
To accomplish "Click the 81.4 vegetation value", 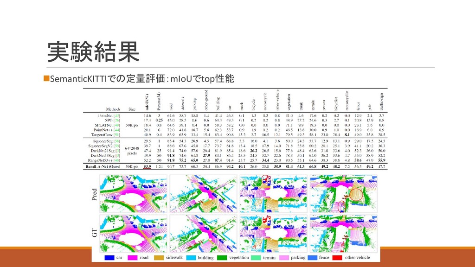I will 289,166.
